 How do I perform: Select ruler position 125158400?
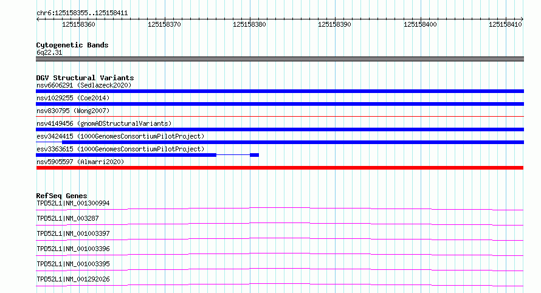(420, 24)
